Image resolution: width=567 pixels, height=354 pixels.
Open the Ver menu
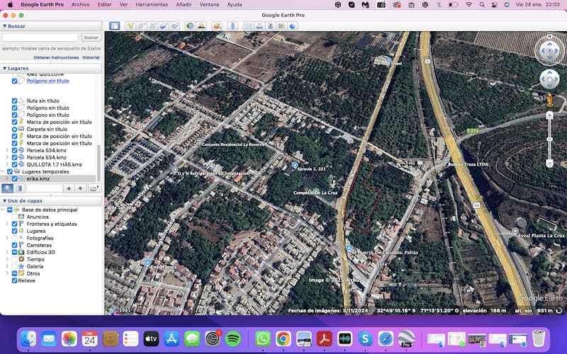point(123,5)
